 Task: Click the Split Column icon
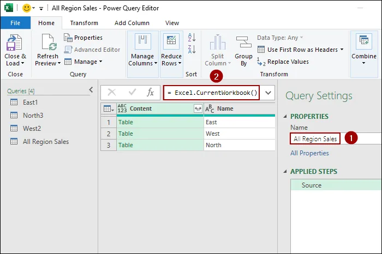[x=218, y=43]
